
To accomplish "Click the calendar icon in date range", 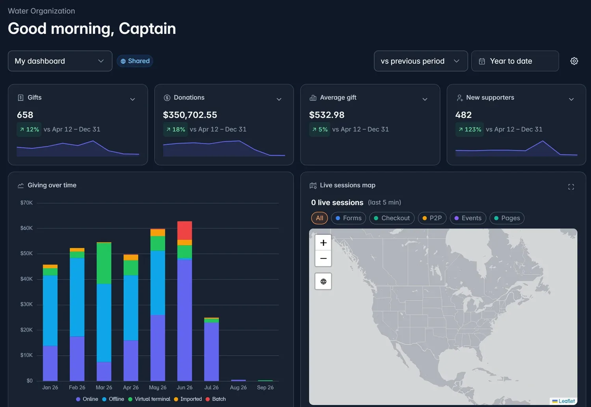I will click(x=482, y=61).
